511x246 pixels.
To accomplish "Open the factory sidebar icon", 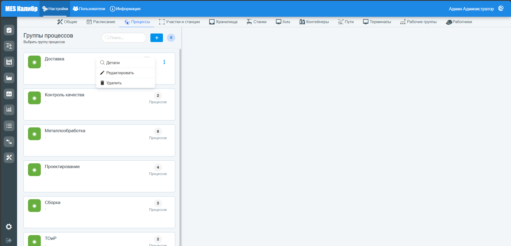I will pyautogui.click(x=9, y=78).
